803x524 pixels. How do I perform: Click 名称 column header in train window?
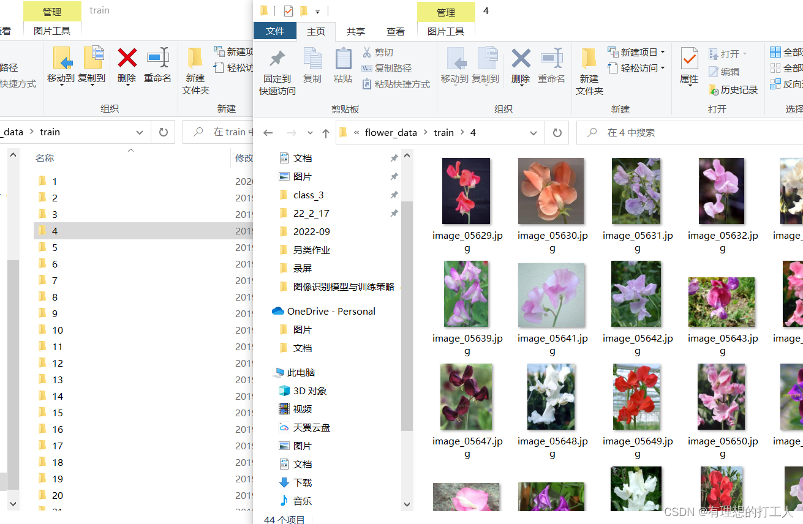(45, 158)
